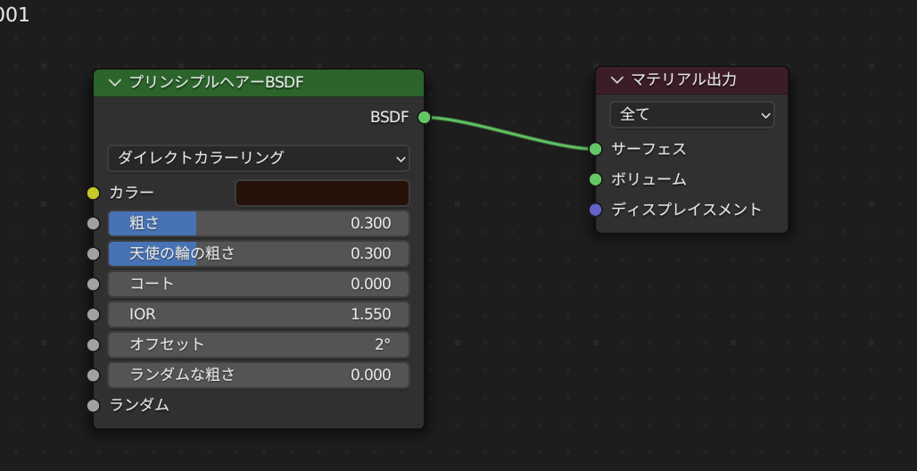Click the オフセット input socket

(94, 344)
